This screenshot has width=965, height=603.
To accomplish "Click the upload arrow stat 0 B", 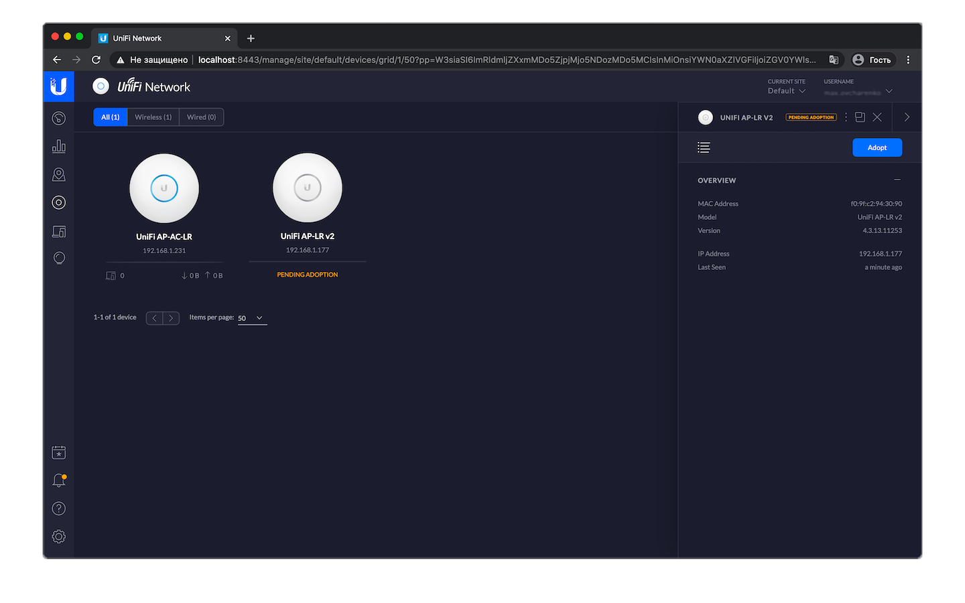I will [214, 275].
